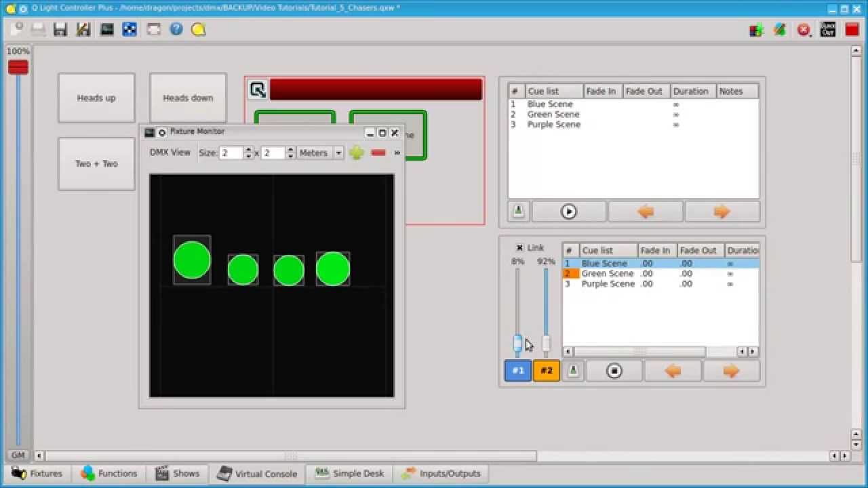
Task: Open the live edit functions icon
Action: pos(780,30)
